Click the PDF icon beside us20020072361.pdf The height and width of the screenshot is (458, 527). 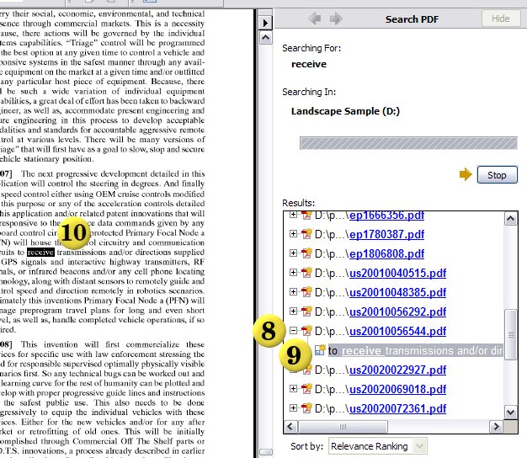pos(306,408)
